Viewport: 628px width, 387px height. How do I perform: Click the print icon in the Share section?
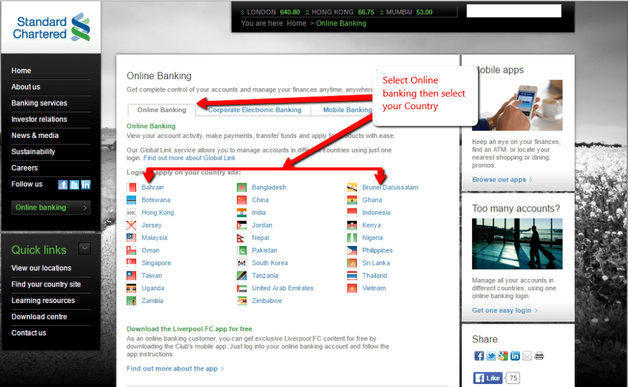coord(538,356)
